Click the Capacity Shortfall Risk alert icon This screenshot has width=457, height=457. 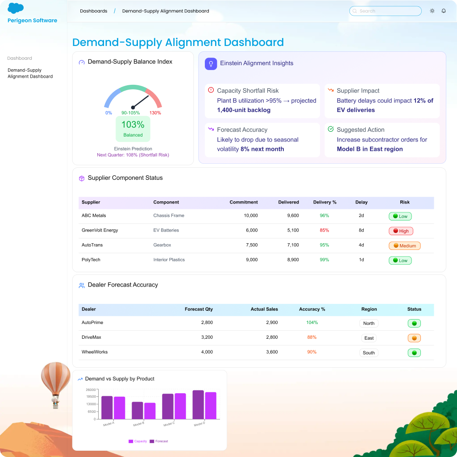211,90
